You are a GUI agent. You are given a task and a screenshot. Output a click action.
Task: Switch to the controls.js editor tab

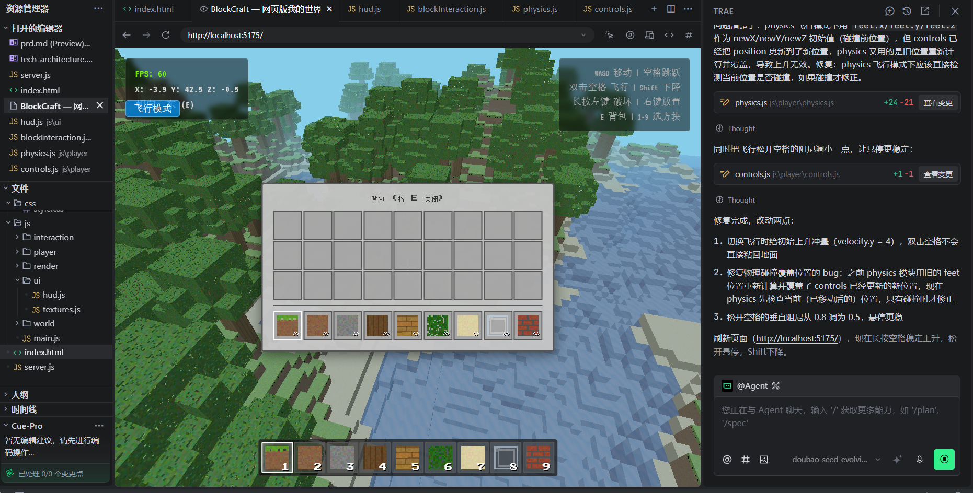608,9
